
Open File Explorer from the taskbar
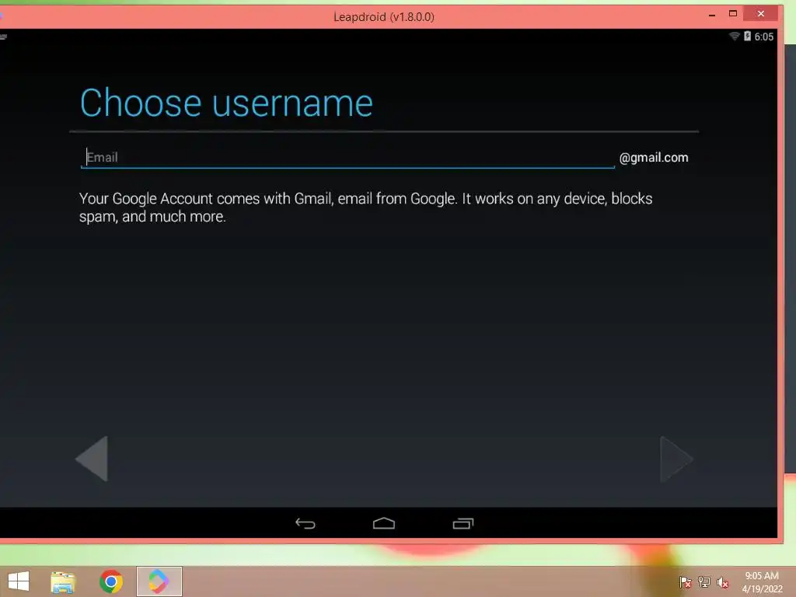(x=63, y=581)
